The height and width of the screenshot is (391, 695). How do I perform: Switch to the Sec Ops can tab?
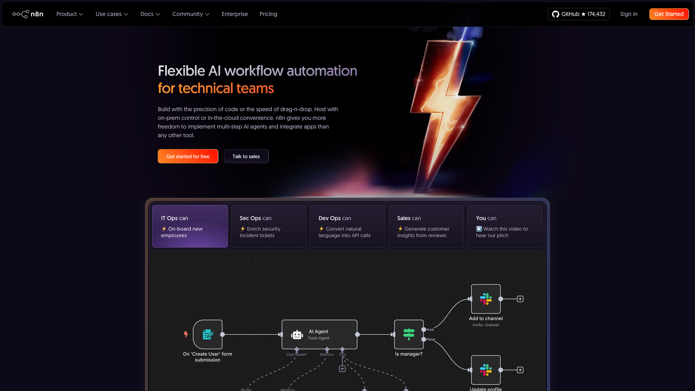point(268,226)
